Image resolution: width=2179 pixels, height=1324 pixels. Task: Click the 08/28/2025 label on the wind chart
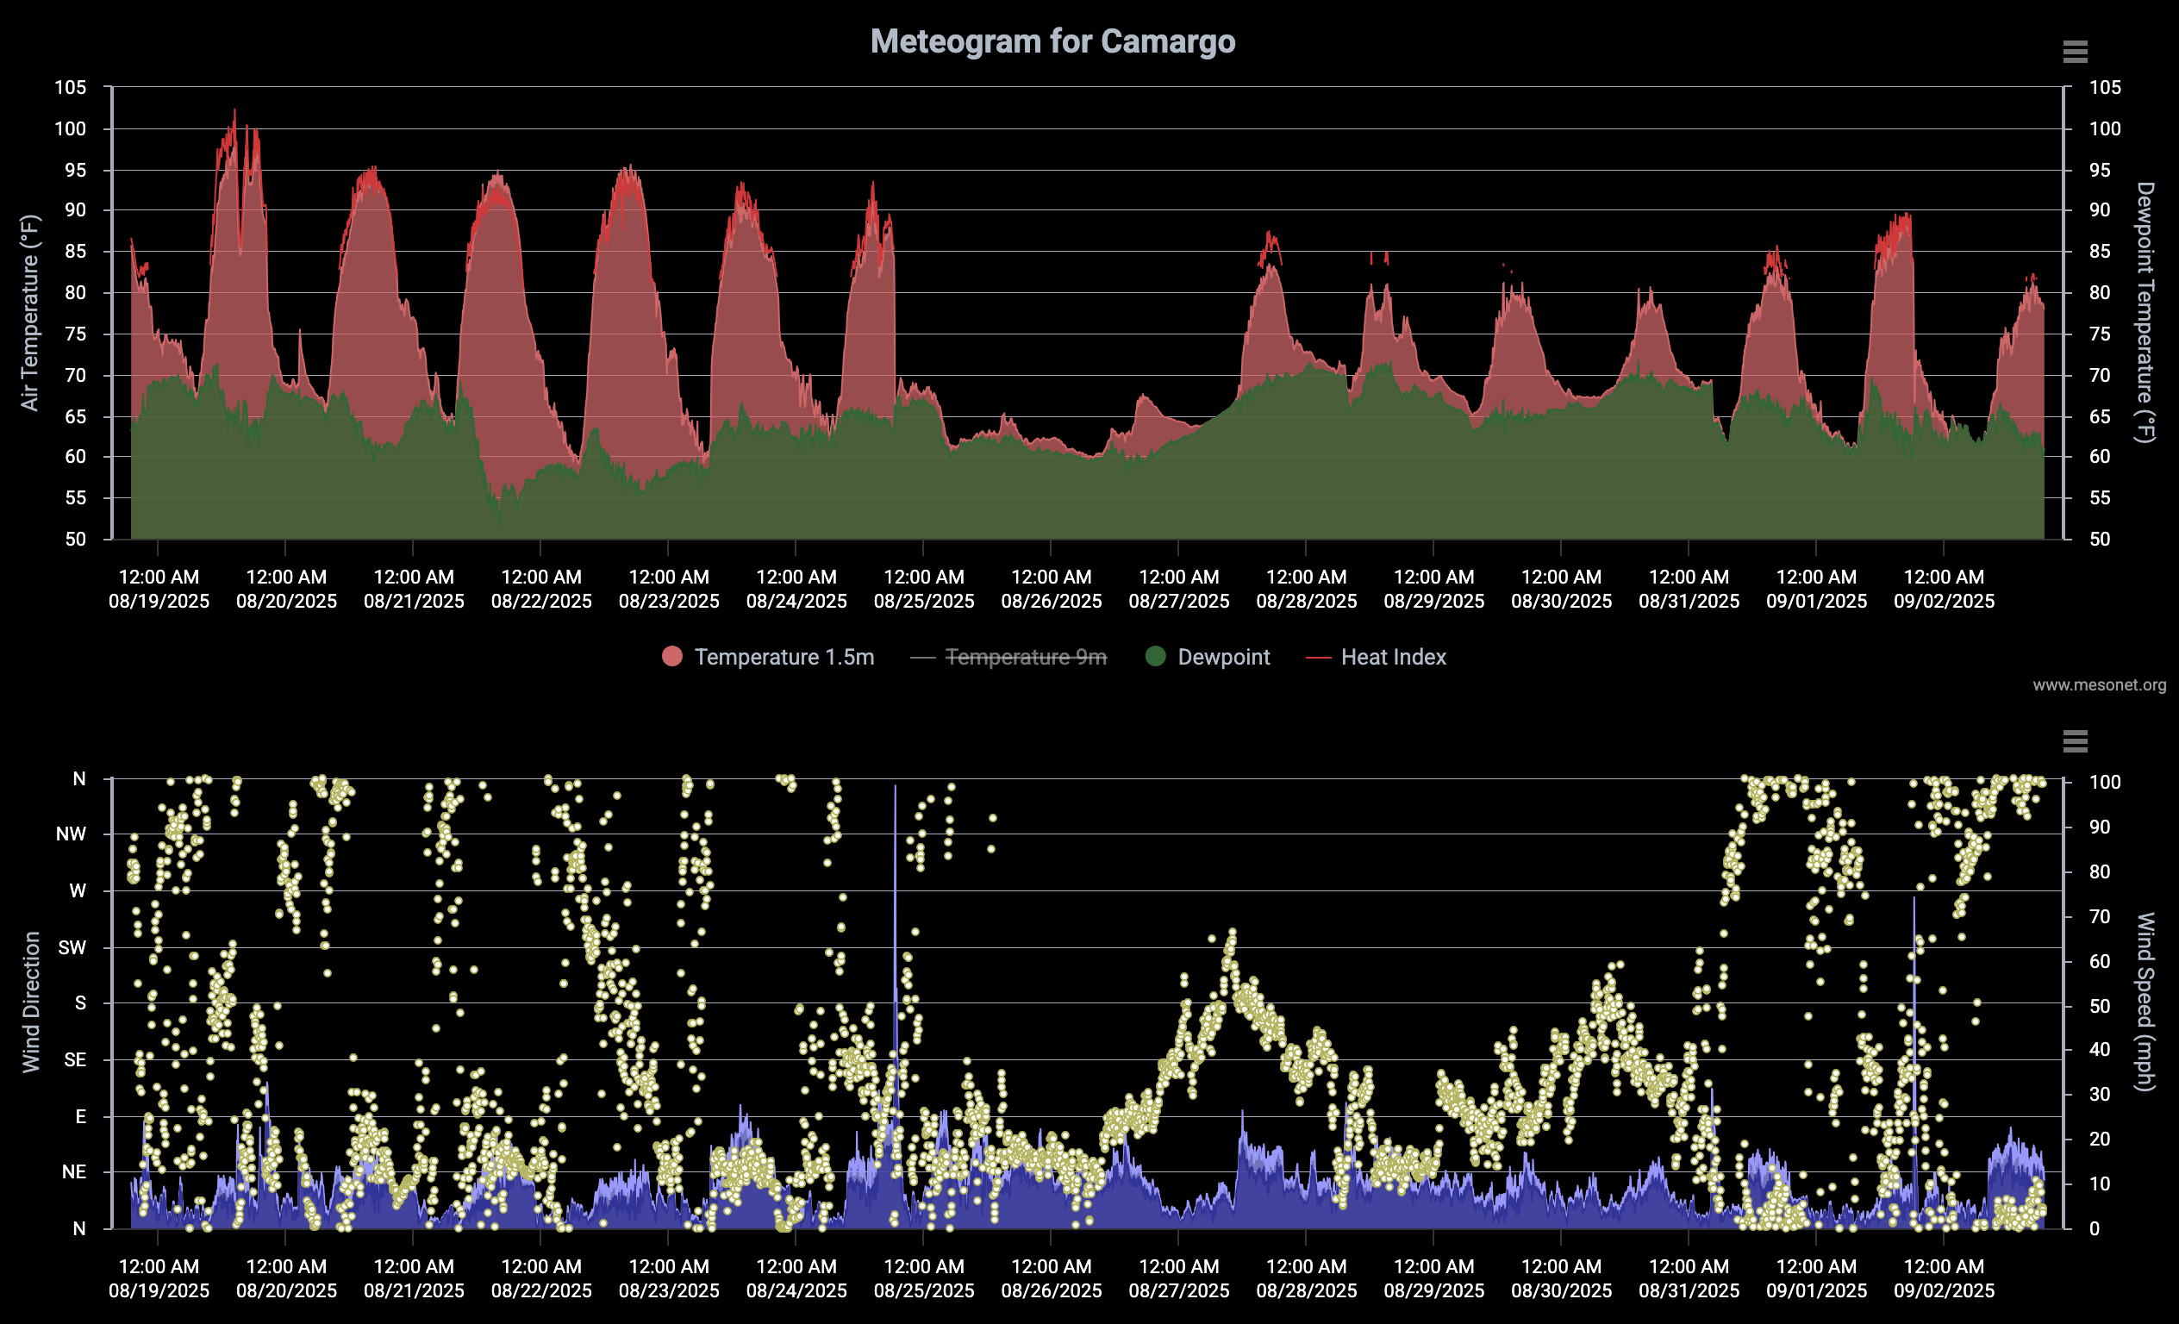tap(1306, 1290)
